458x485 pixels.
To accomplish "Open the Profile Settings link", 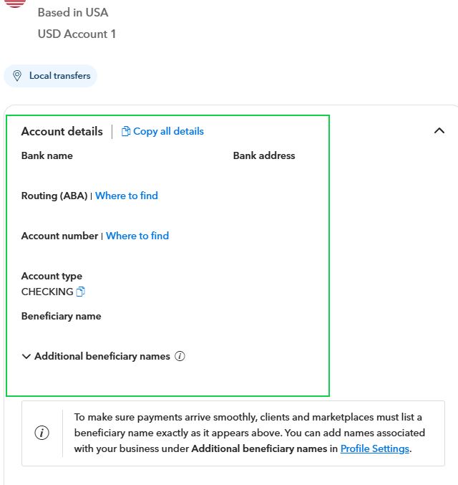I will coord(375,448).
